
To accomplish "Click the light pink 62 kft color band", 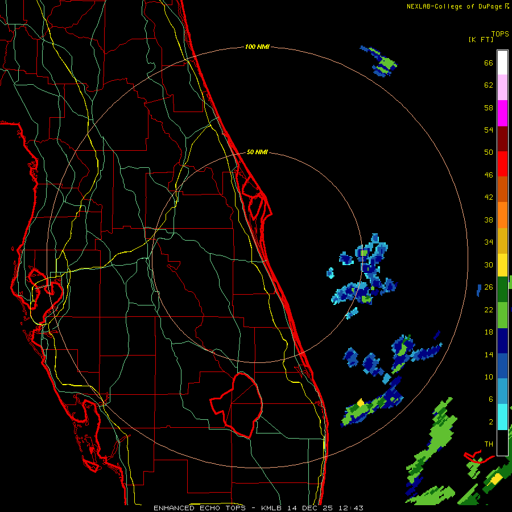I will (502, 88).
